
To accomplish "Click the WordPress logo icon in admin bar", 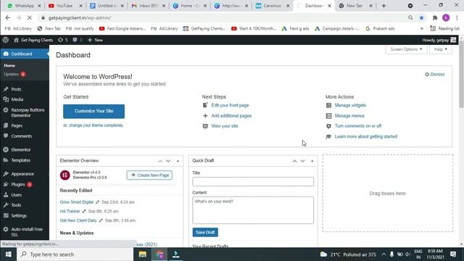I will point(5,40).
